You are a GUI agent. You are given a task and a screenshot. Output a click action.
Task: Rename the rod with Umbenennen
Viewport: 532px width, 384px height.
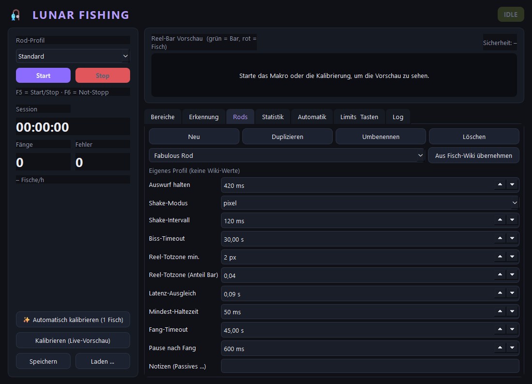point(381,137)
